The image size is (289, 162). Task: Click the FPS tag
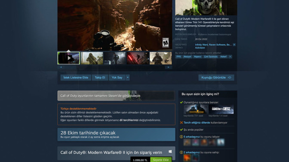click(178, 57)
